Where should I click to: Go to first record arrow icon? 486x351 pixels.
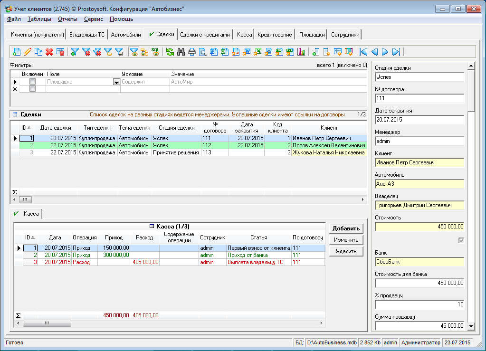[x=363, y=52]
